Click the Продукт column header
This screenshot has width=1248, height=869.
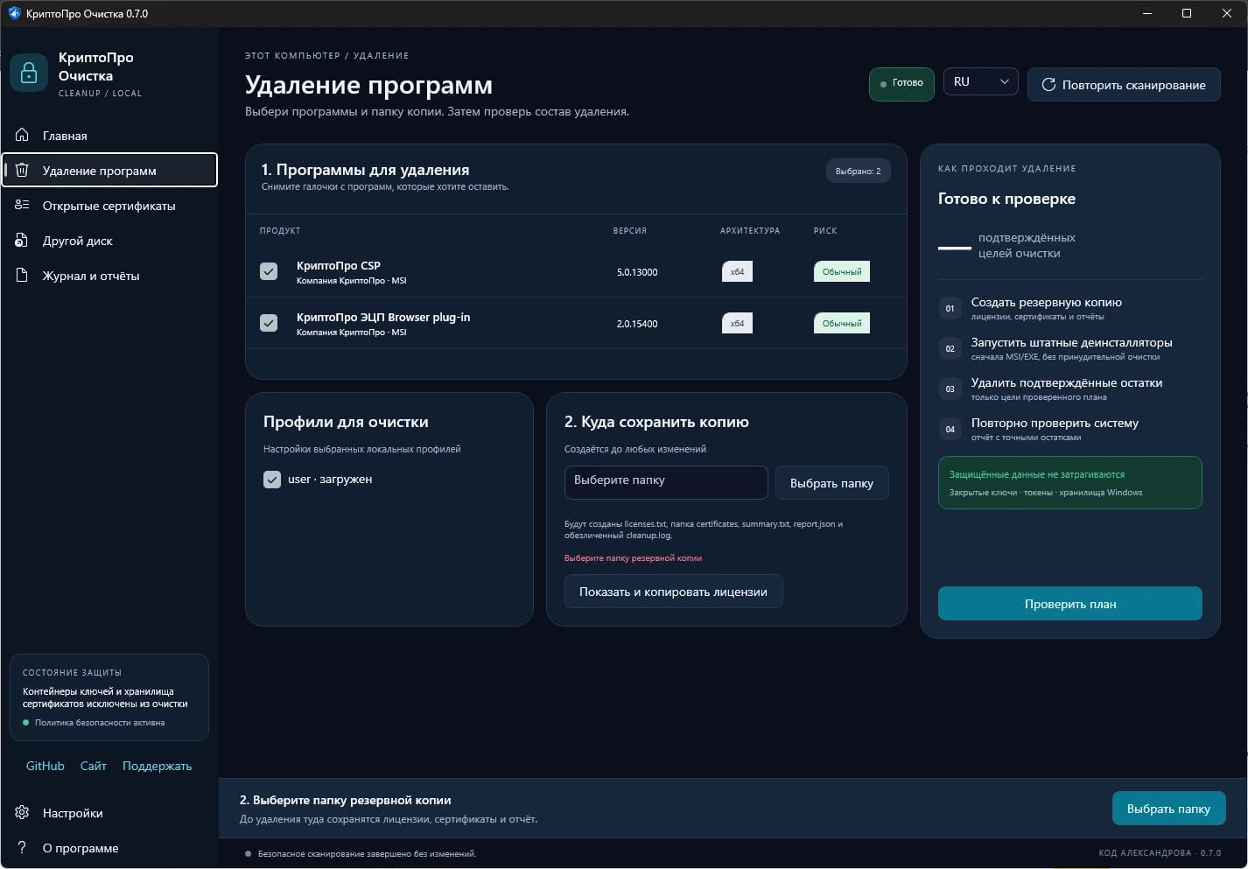(280, 231)
